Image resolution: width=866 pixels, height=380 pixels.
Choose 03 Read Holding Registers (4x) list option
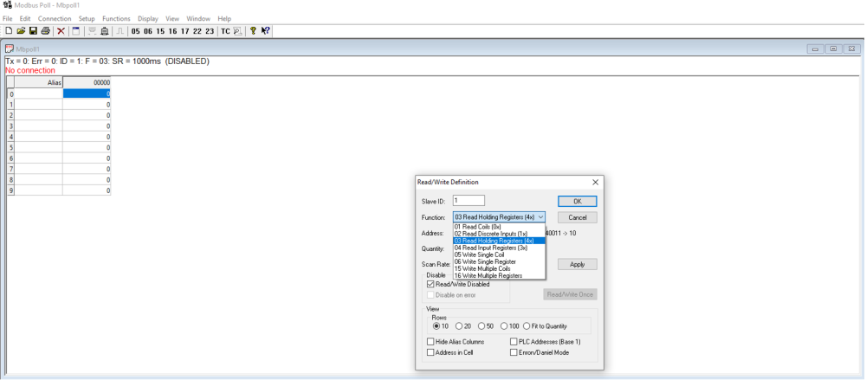coord(500,241)
